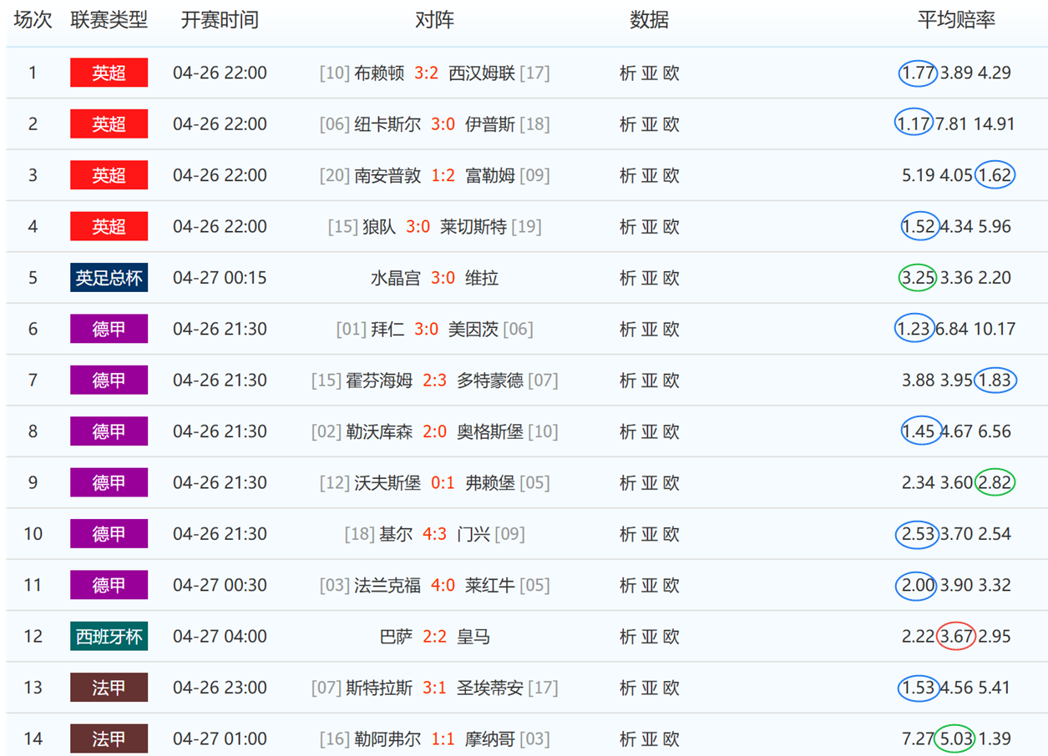The image size is (1048, 756).
Task: Click the 数据 column header
Action: (x=649, y=20)
